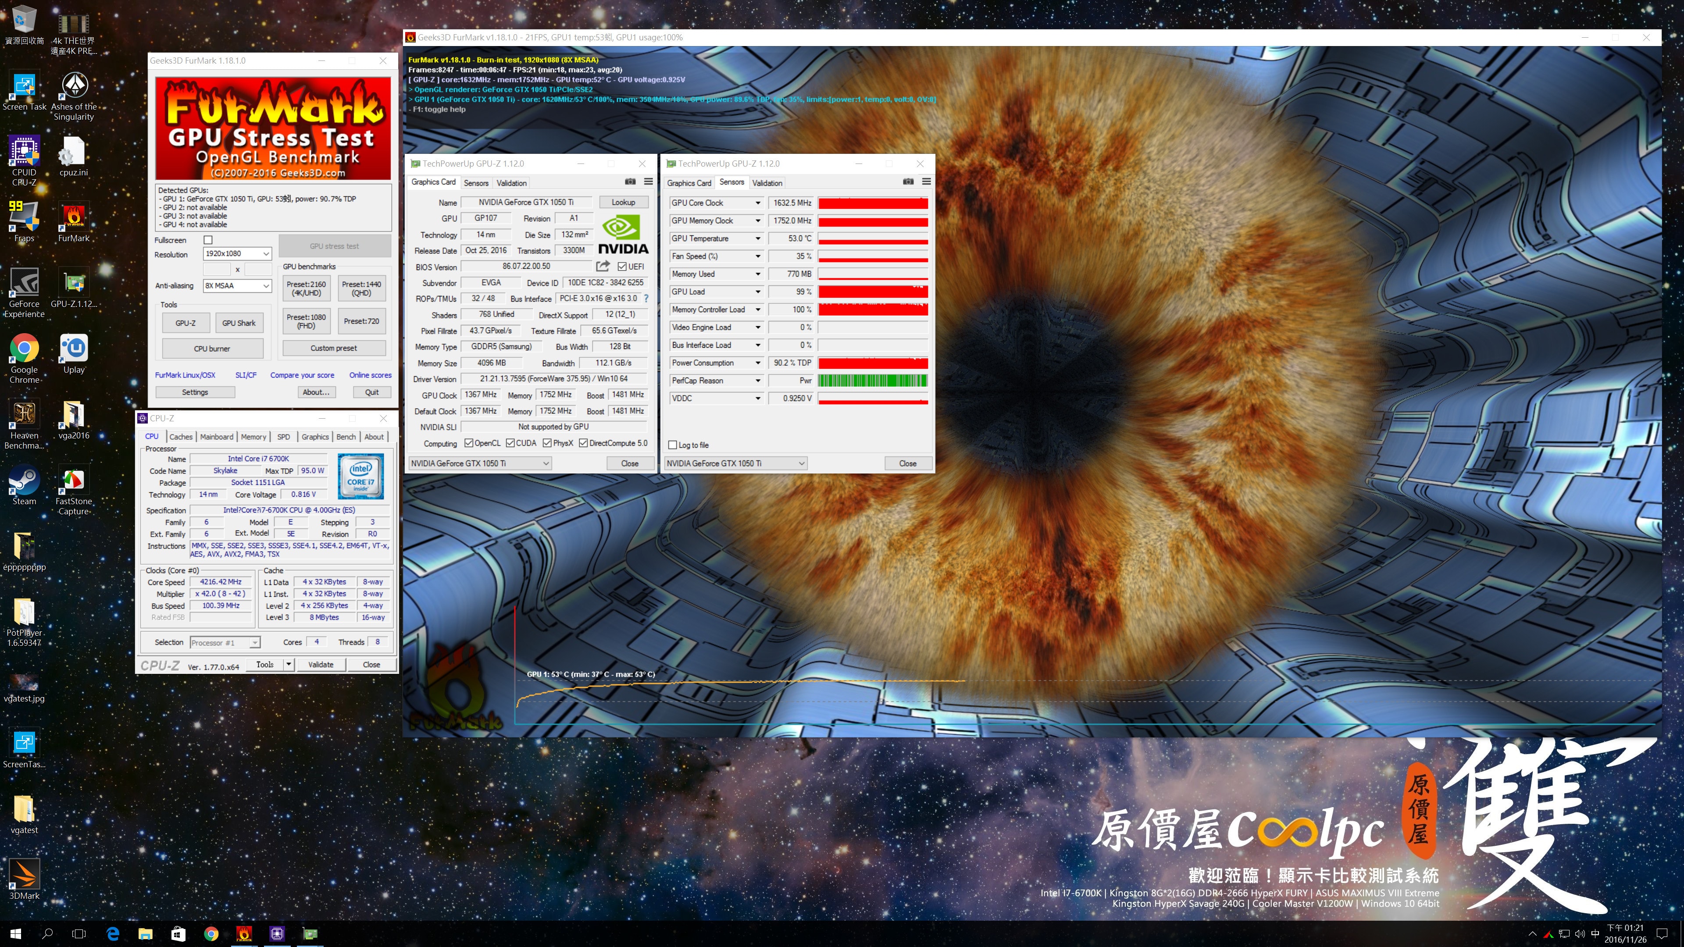Switch to CPU-Z Memory tab
The height and width of the screenshot is (947, 1684).
pyautogui.click(x=253, y=437)
